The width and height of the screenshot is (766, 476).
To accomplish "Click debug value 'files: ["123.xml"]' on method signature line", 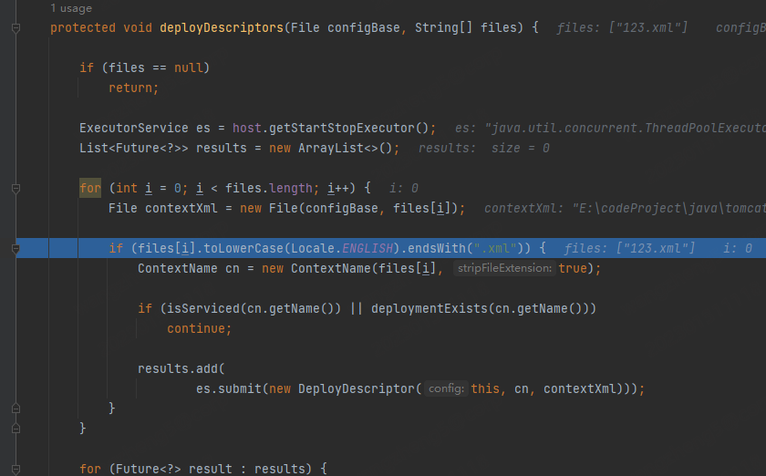I will (x=622, y=28).
